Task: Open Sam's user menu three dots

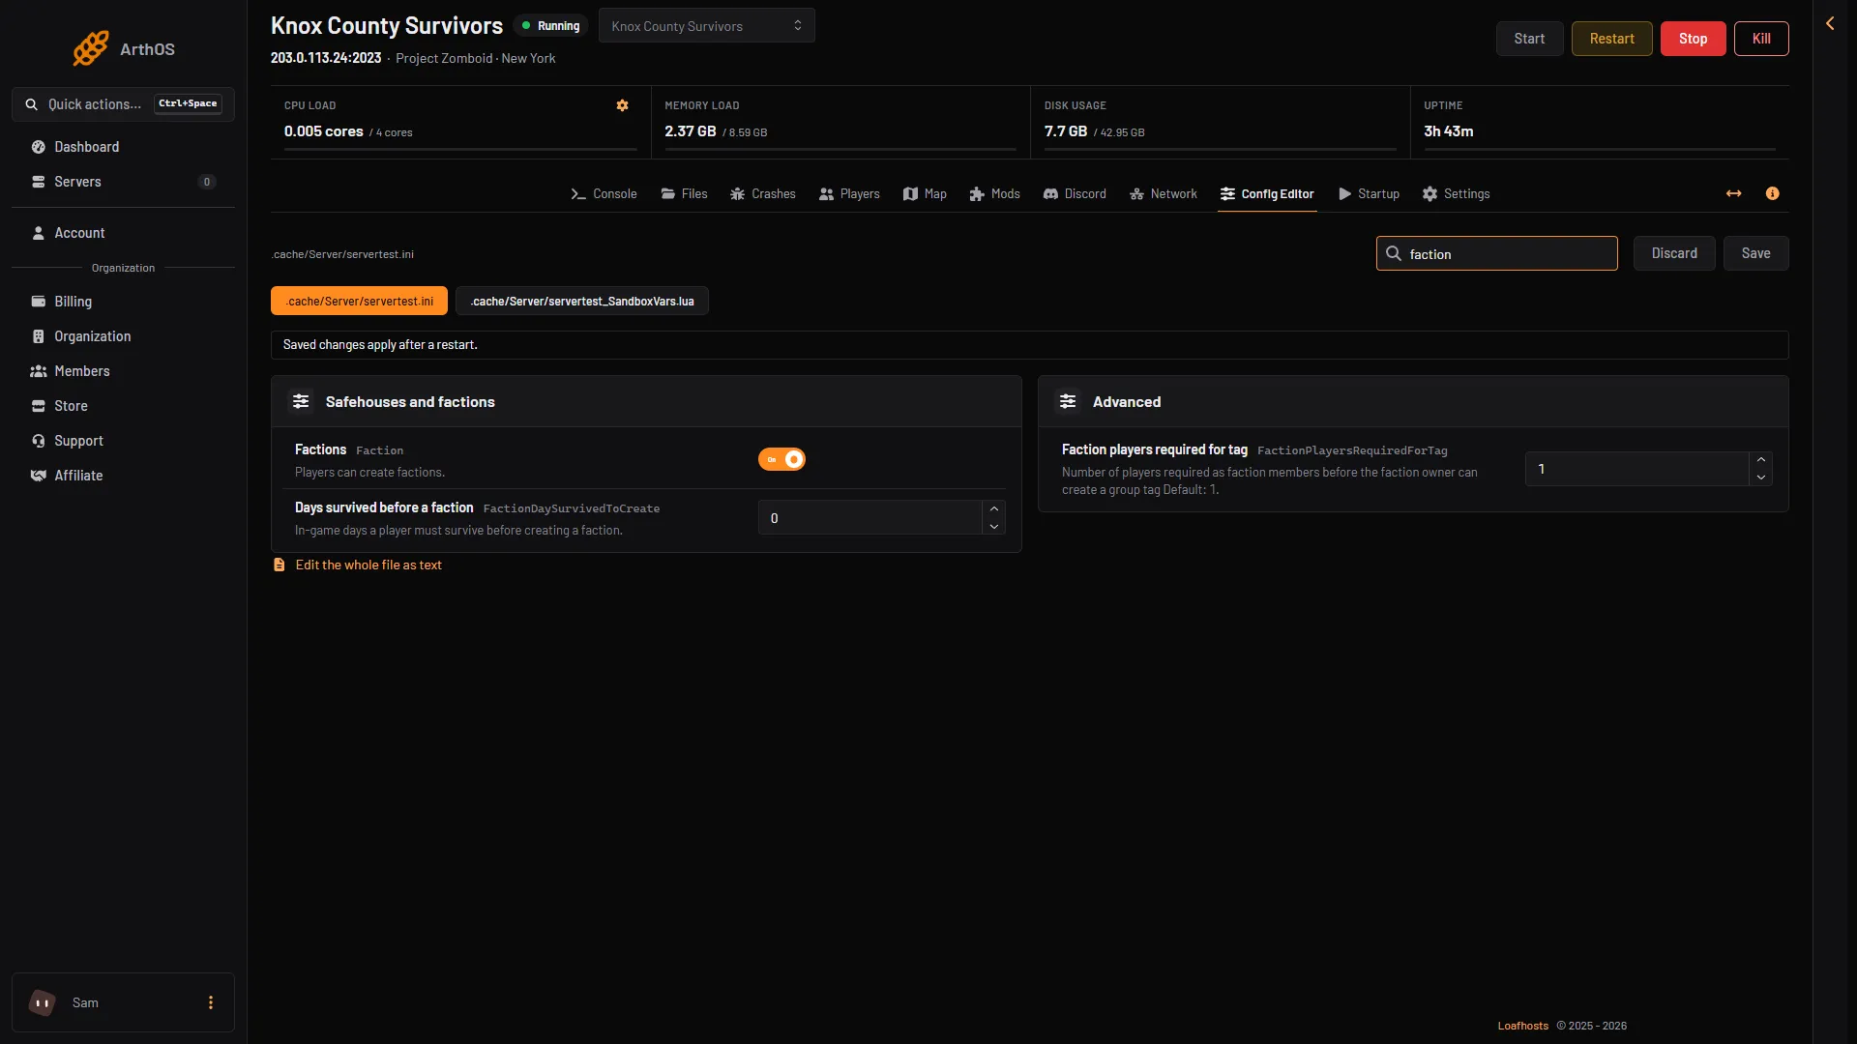Action: coord(211,1002)
